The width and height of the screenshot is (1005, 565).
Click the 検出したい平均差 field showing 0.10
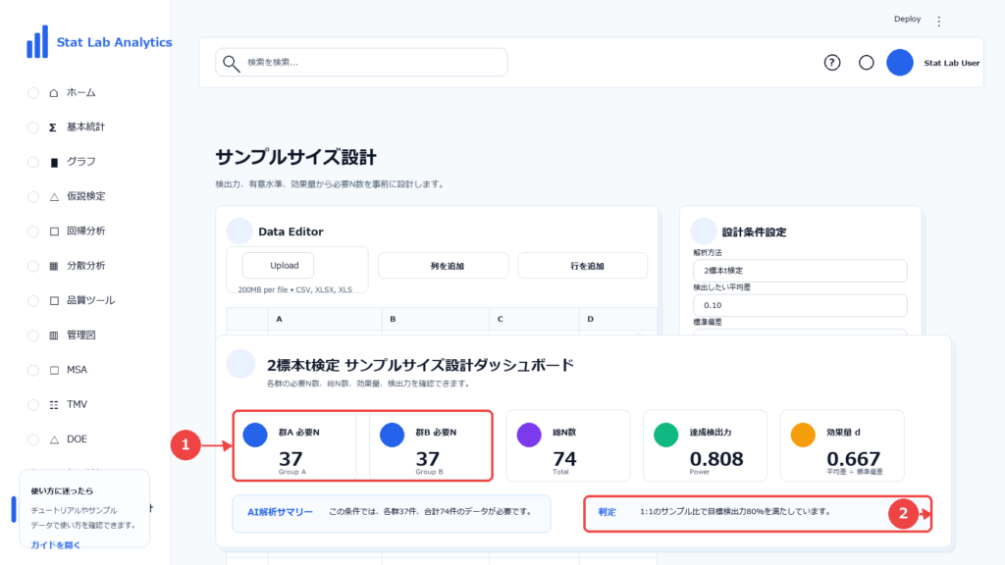pyautogui.click(x=800, y=305)
